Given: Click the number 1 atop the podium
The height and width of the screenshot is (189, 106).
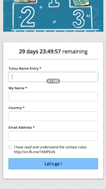Looking at the screenshot, I should click(54, 4).
